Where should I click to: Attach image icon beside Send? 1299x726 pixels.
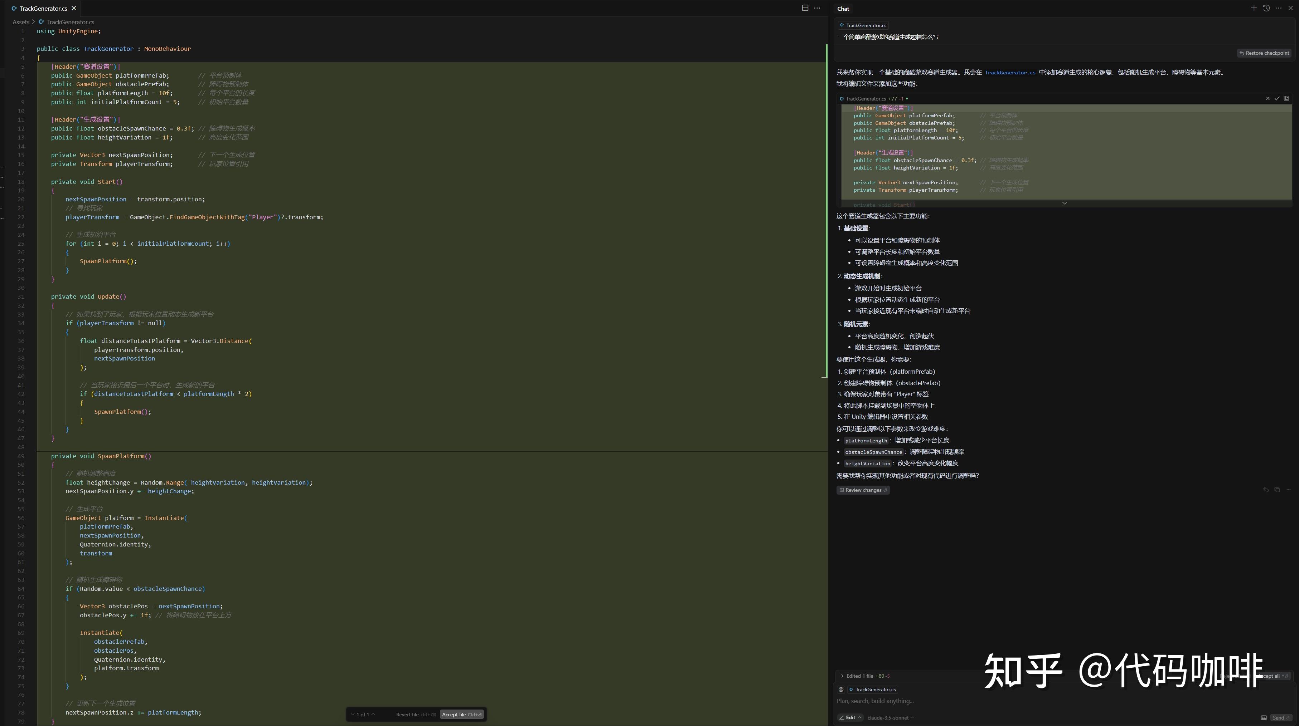(x=1264, y=718)
